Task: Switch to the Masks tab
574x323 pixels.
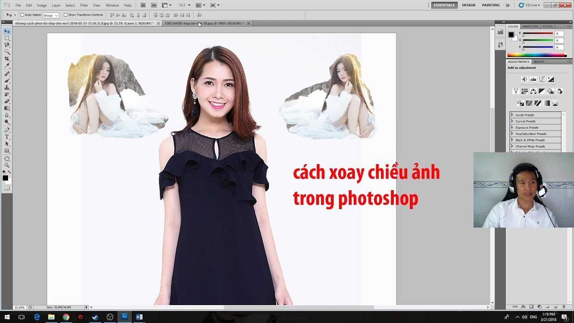Action: click(x=539, y=61)
